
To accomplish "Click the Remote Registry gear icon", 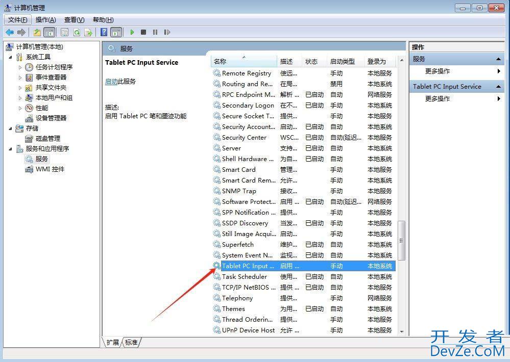I will [217, 73].
